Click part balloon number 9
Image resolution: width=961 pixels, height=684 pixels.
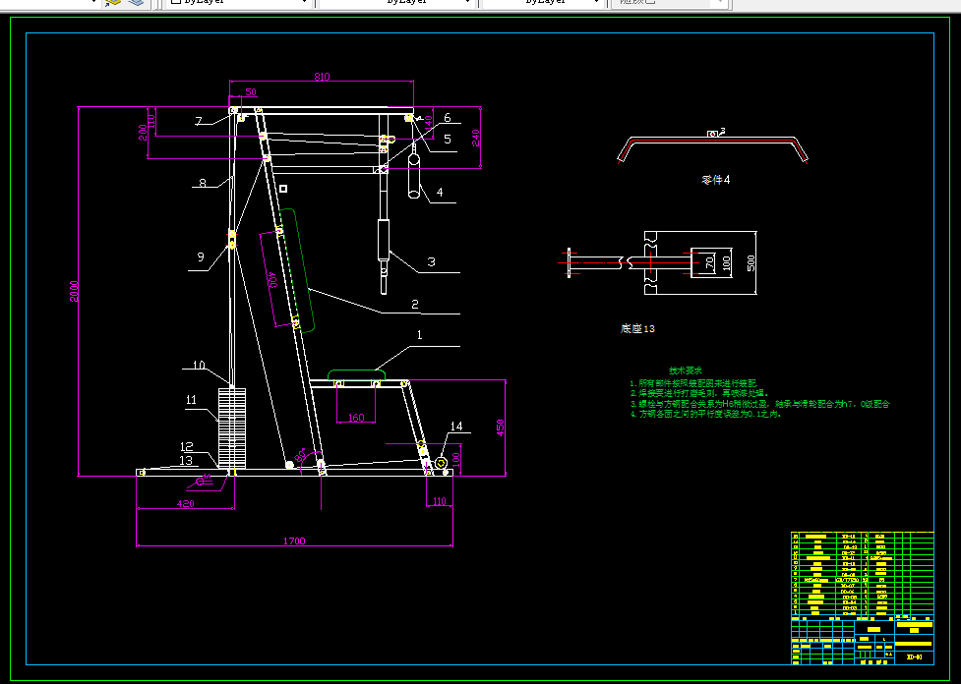point(201,257)
